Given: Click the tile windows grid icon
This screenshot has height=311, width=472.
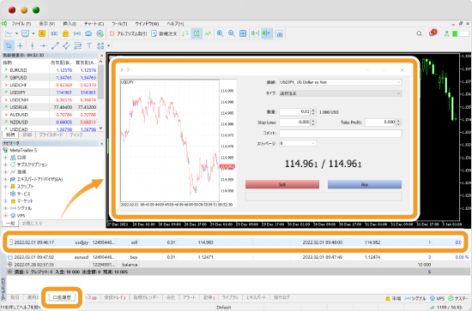Looking at the screenshot, I should pyautogui.click(x=243, y=33).
